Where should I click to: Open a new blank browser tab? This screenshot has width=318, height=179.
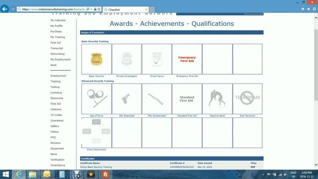coord(152,9)
